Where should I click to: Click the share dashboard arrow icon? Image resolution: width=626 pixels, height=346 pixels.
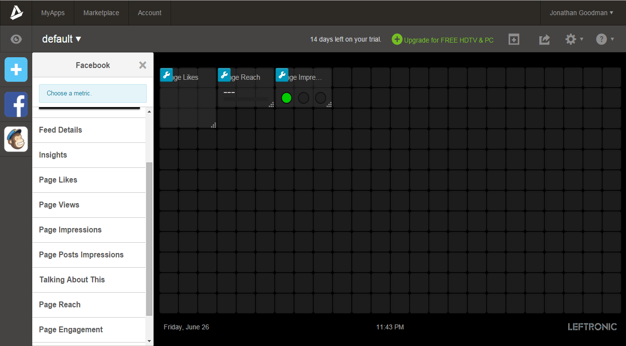click(x=544, y=39)
